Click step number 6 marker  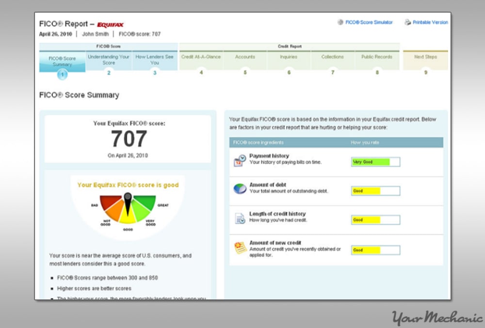click(289, 73)
